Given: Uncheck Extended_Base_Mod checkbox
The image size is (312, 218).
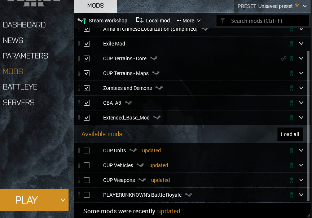Looking at the screenshot, I should [x=87, y=118].
